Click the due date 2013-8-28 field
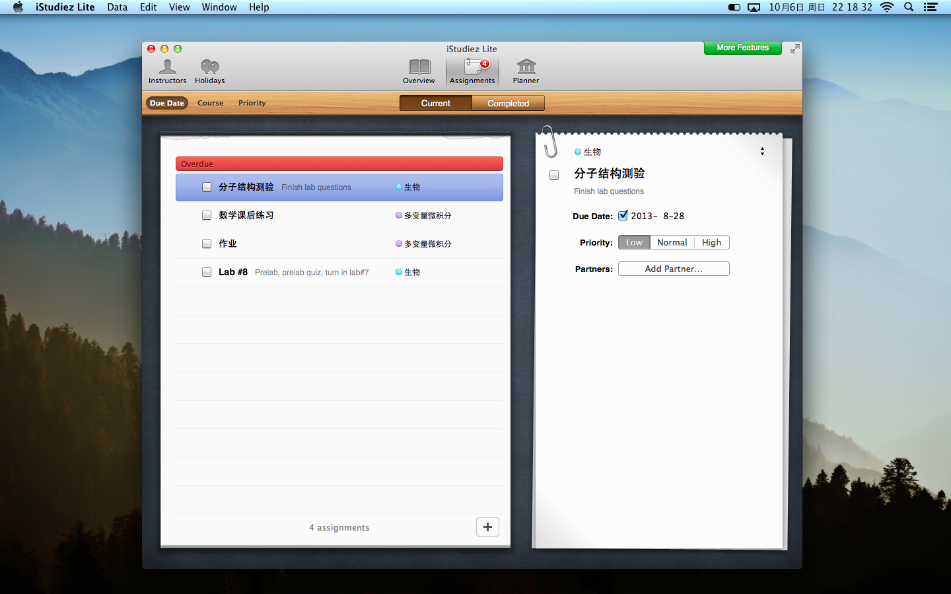Image resolution: width=951 pixels, height=594 pixels. (657, 216)
